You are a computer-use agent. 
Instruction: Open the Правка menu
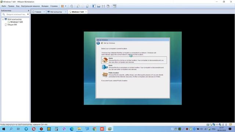coord(11,6)
